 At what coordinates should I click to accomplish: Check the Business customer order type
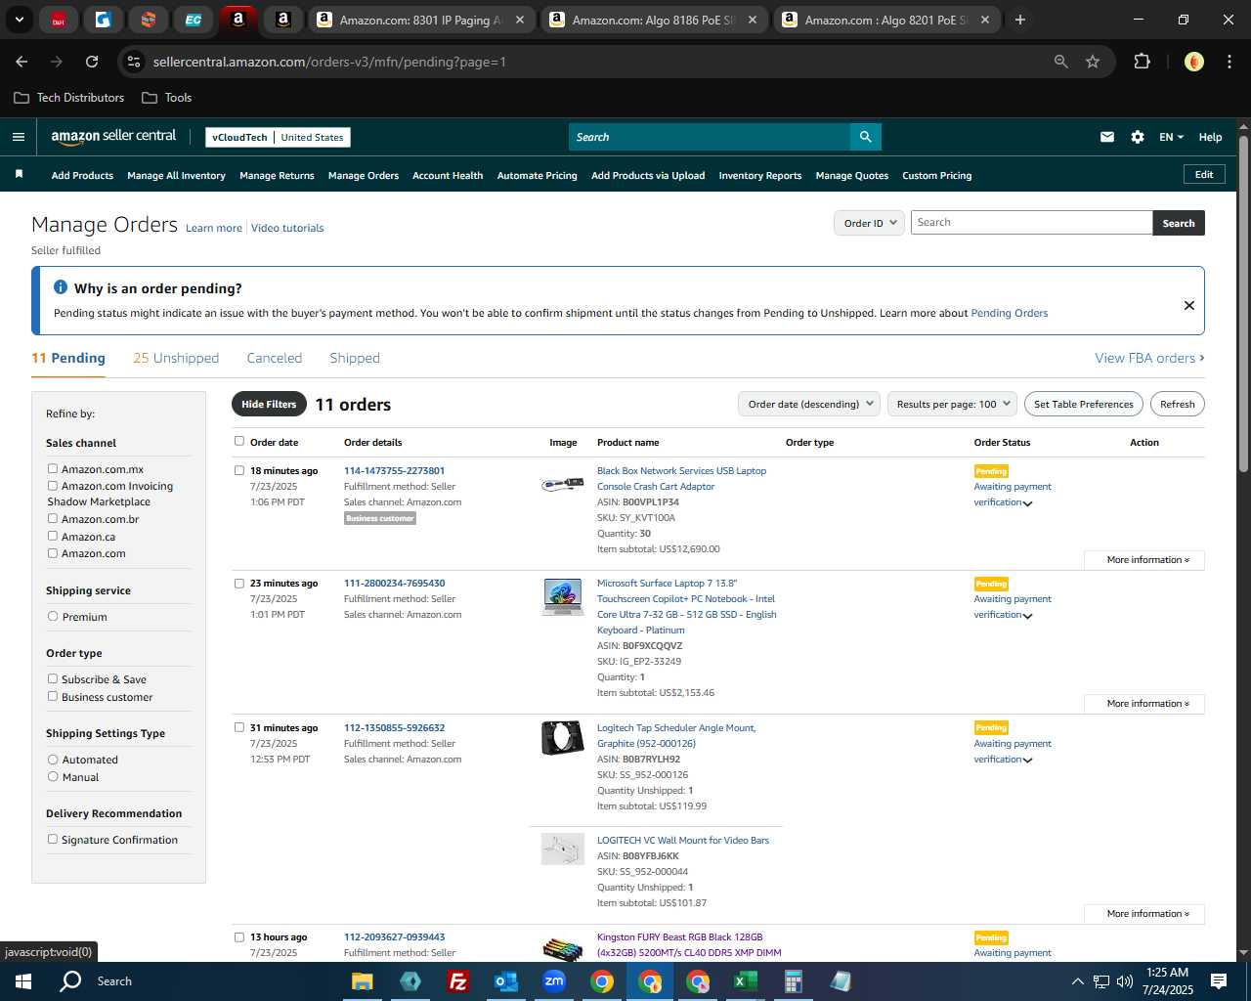[x=53, y=697]
